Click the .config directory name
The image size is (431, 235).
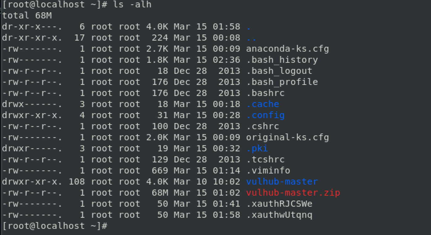pyautogui.click(x=265, y=115)
